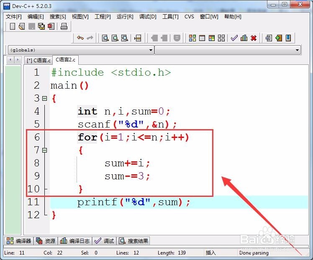
Task: Click the green plus add-to-project icon
Action: tap(278, 38)
